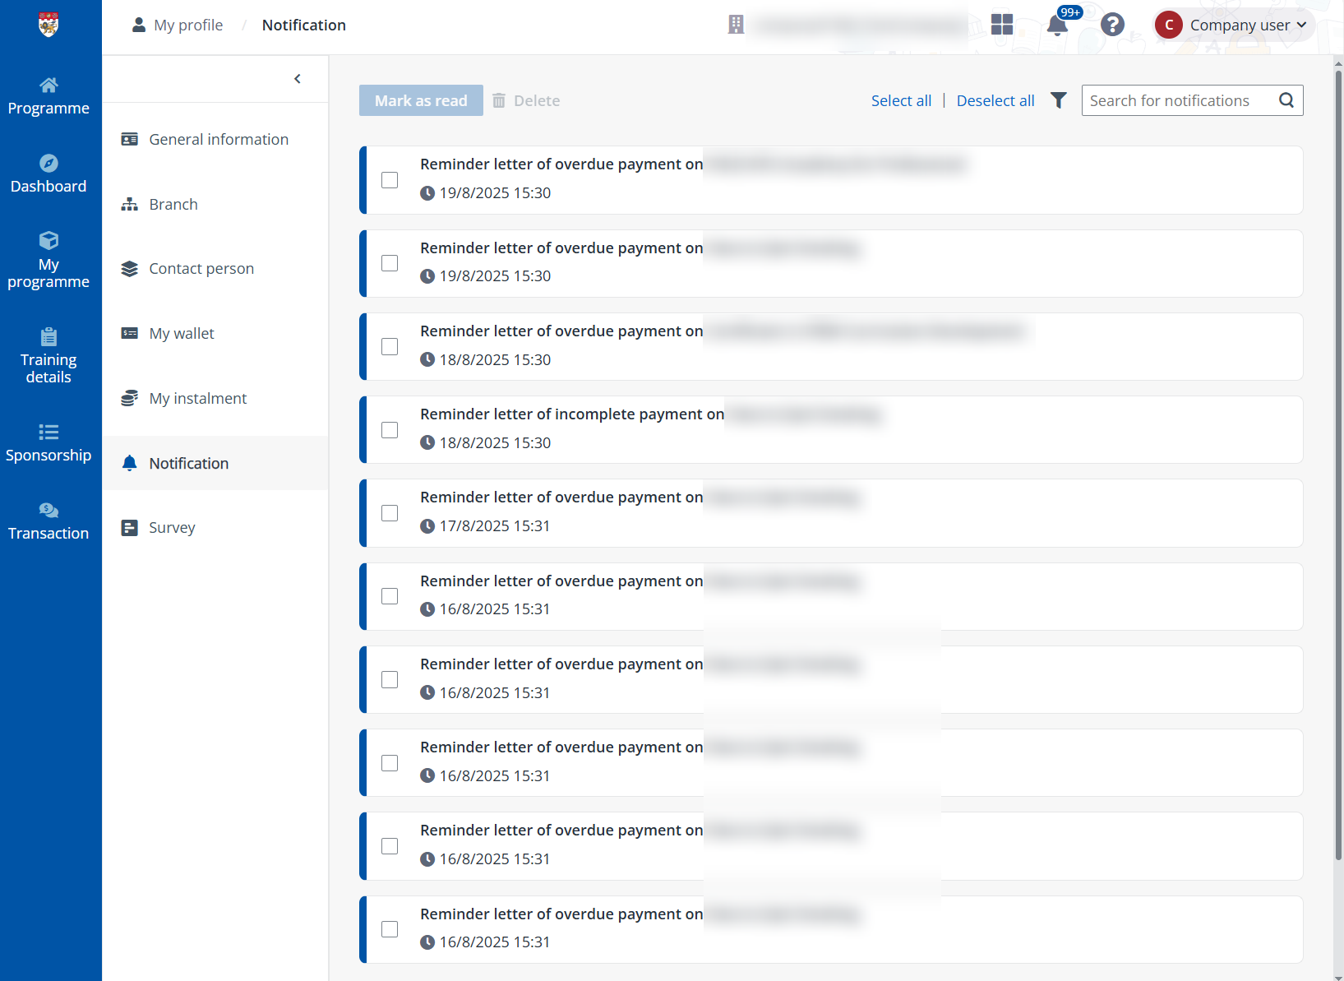This screenshot has width=1344, height=981.
Task: Open the apps grid icon in header
Action: coord(1002,25)
